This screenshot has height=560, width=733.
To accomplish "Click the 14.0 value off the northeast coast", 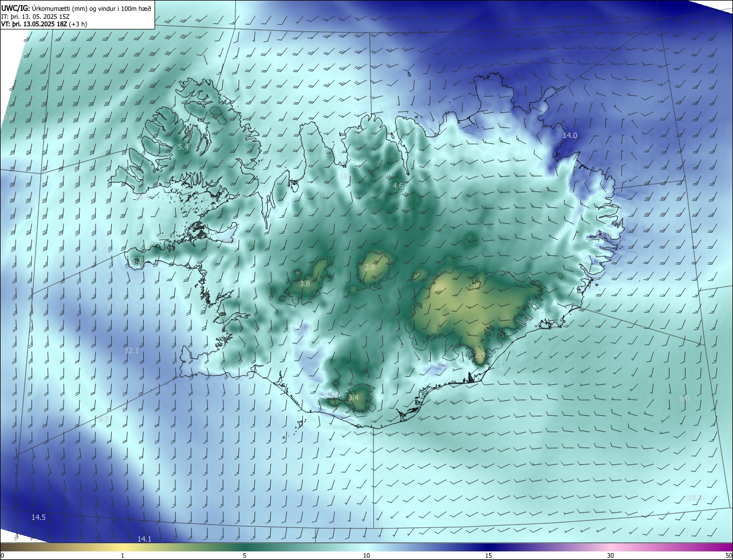I will [570, 136].
